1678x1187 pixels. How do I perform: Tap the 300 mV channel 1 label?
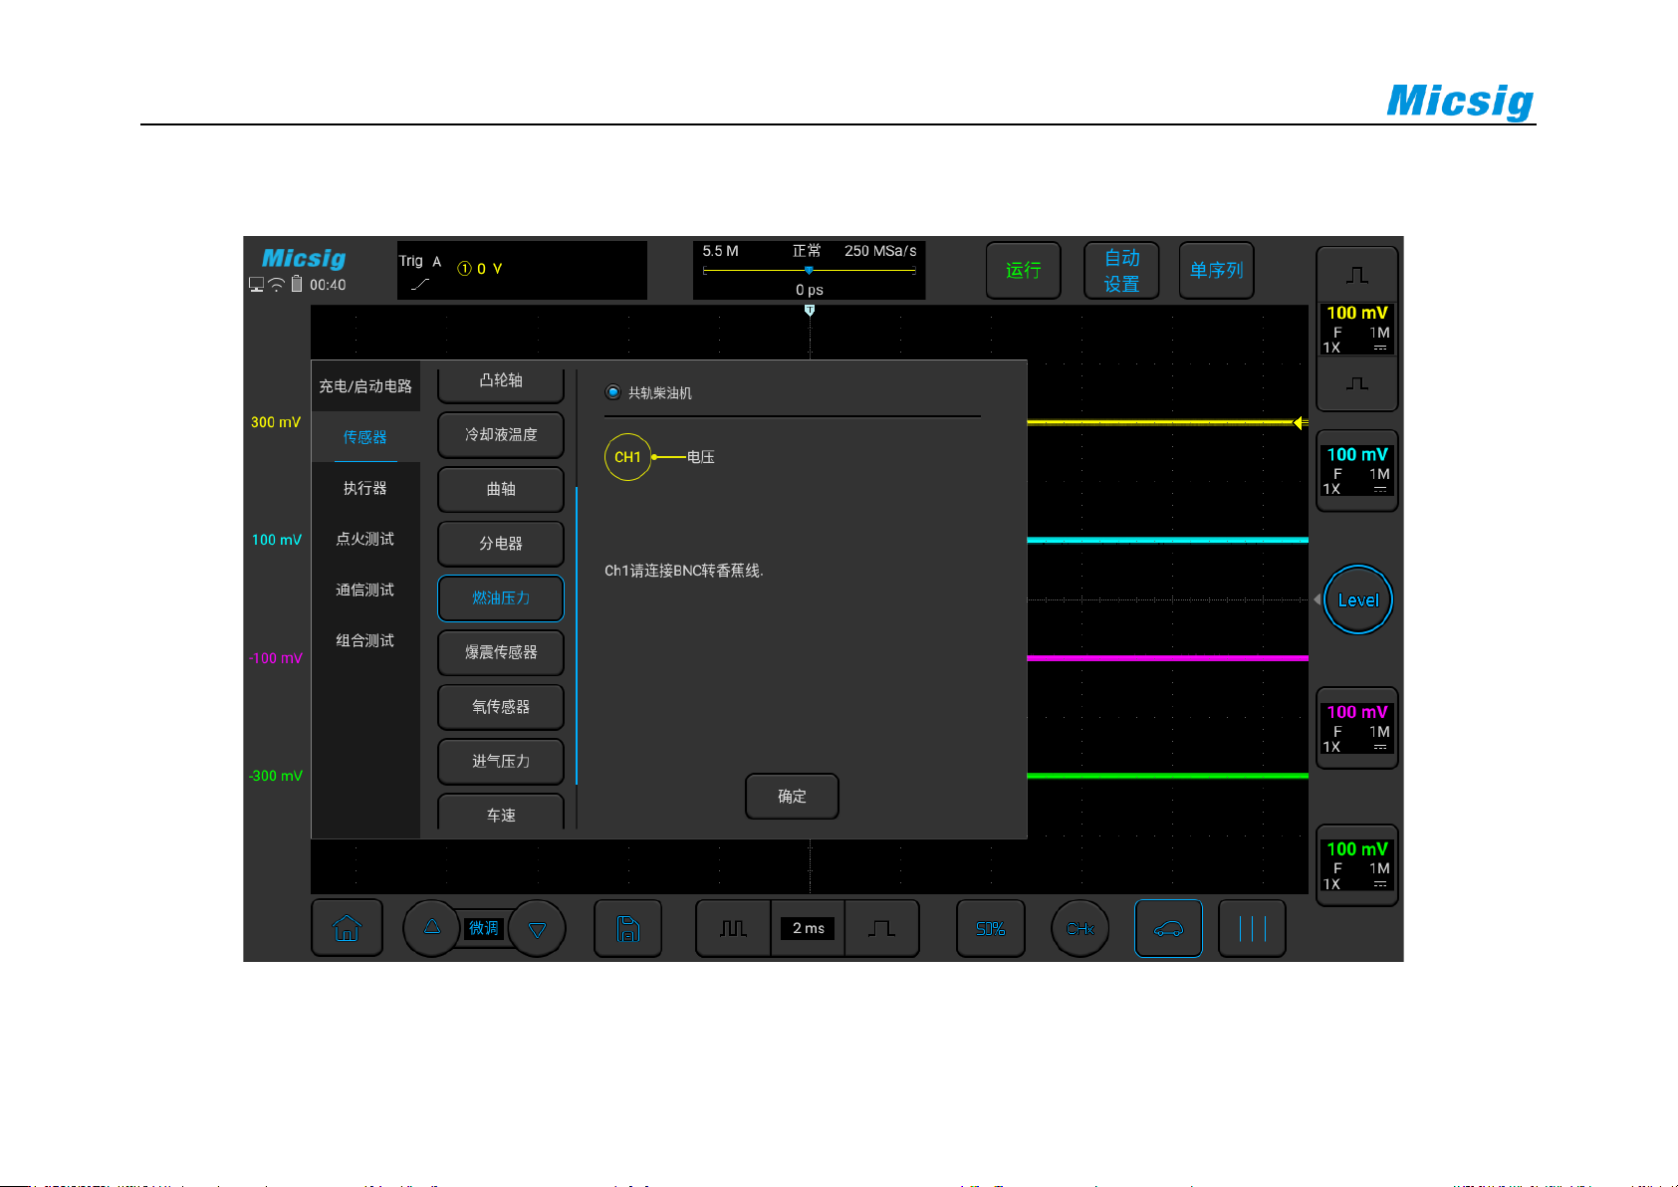click(x=276, y=422)
